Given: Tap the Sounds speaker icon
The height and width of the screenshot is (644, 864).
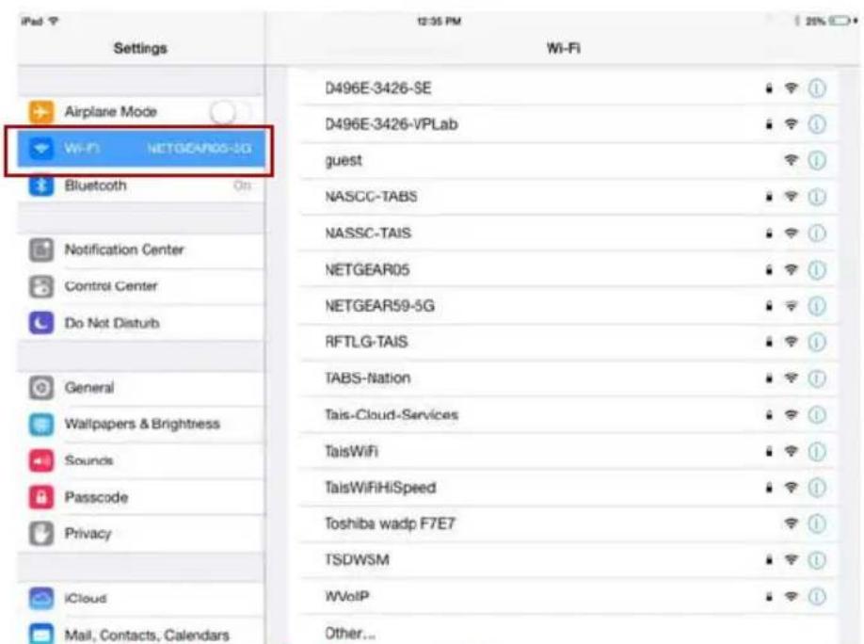Looking at the screenshot, I should [x=41, y=461].
